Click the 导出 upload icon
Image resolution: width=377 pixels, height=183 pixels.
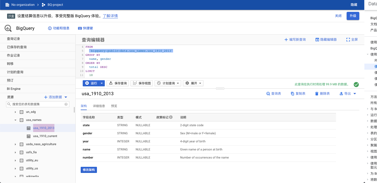pos(341,94)
